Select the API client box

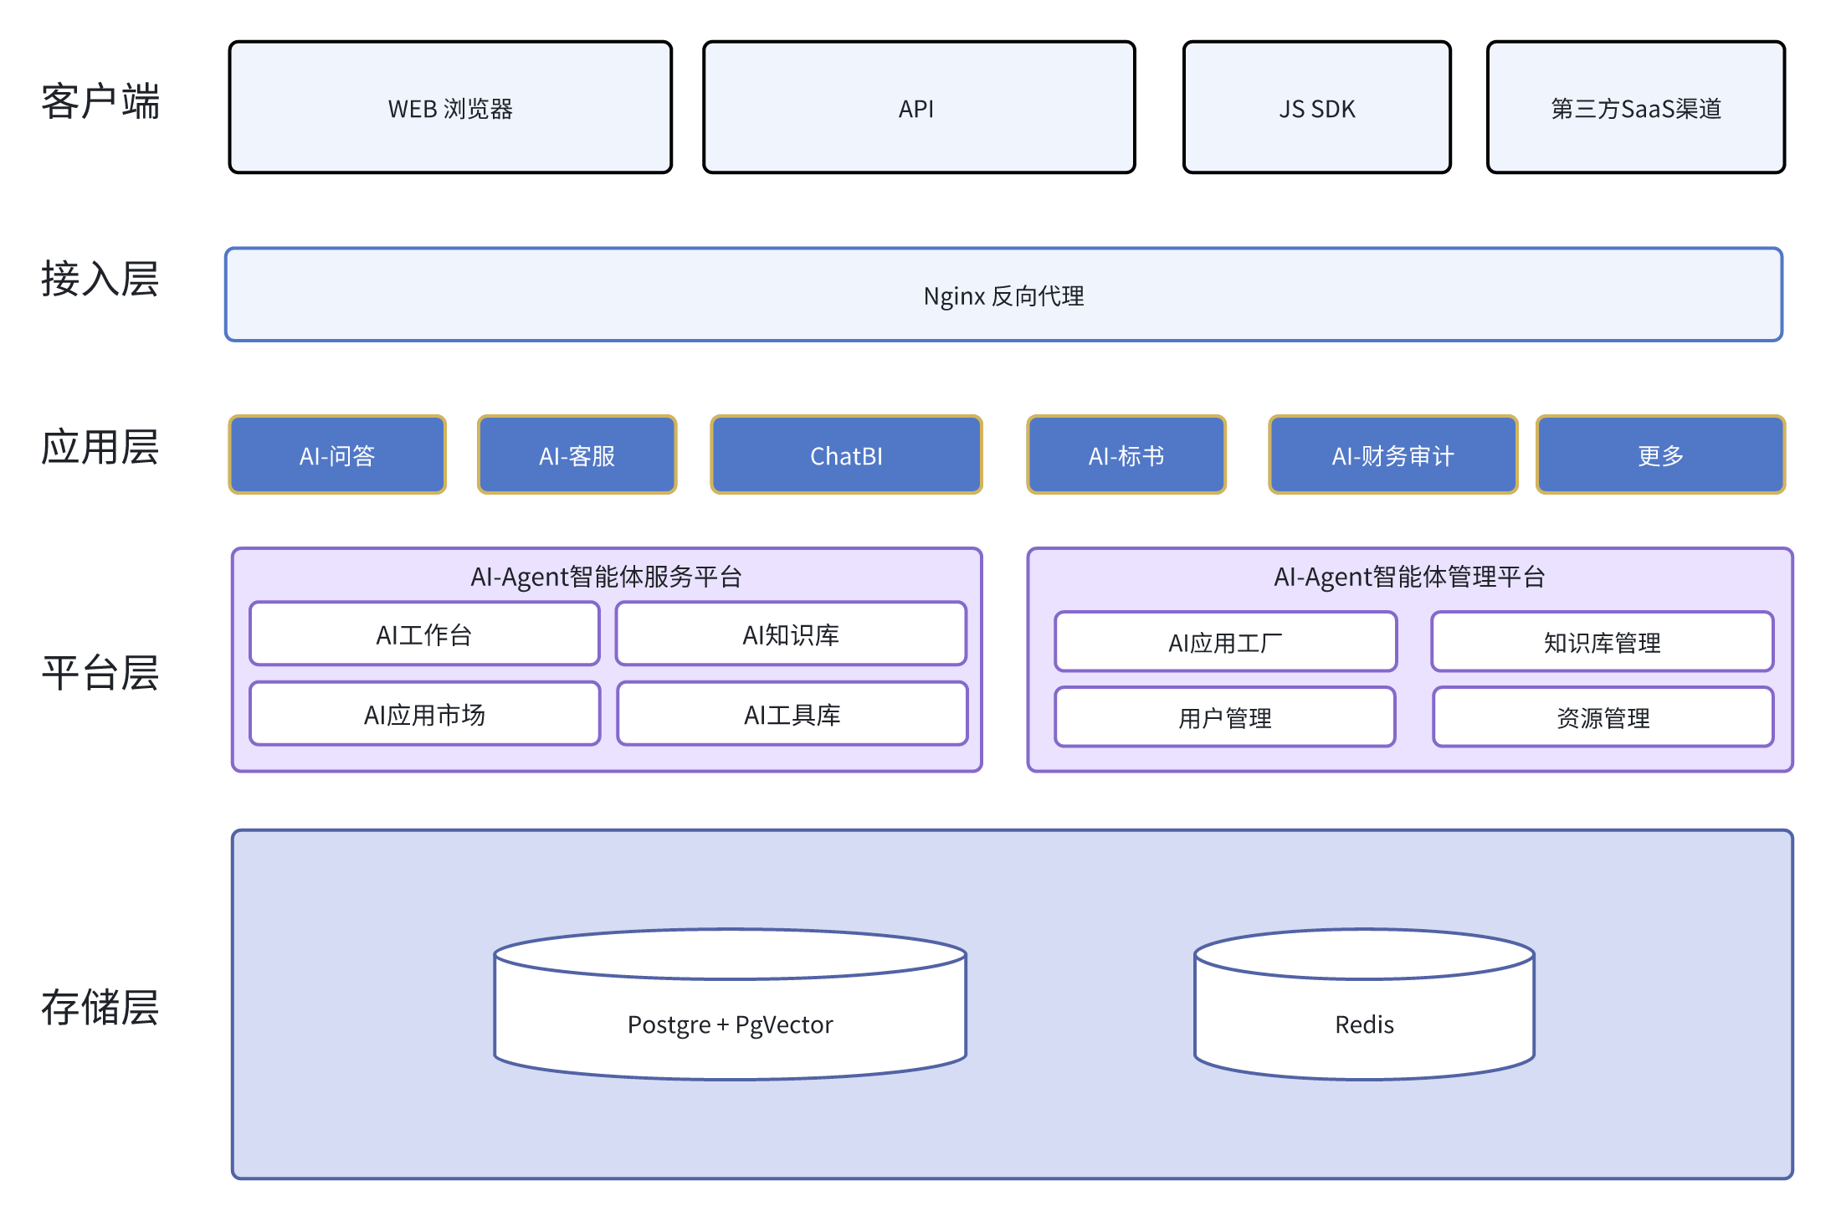[x=918, y=108]
